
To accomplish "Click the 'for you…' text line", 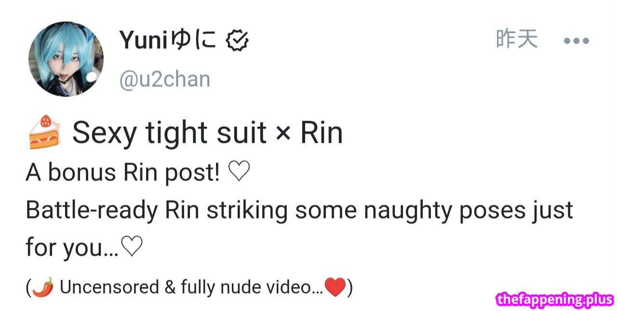I will tap(84, 248).
